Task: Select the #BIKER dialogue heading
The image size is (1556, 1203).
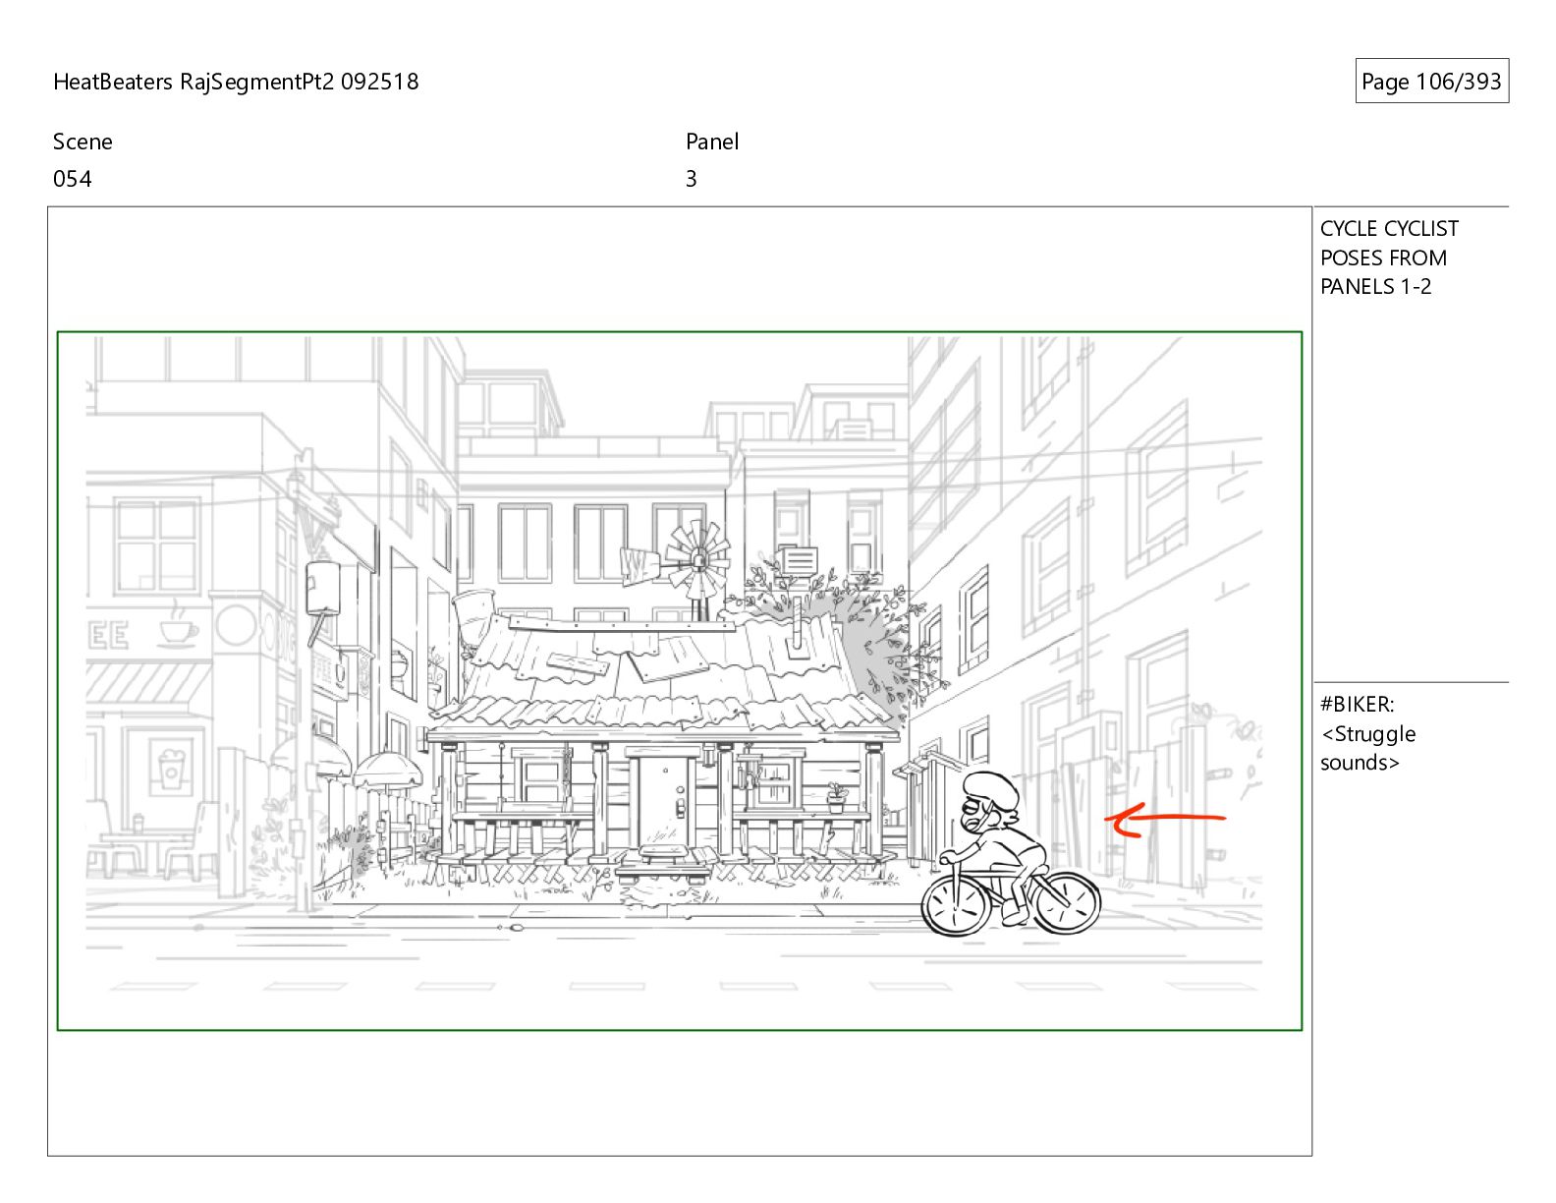Action: point(1357,704)
